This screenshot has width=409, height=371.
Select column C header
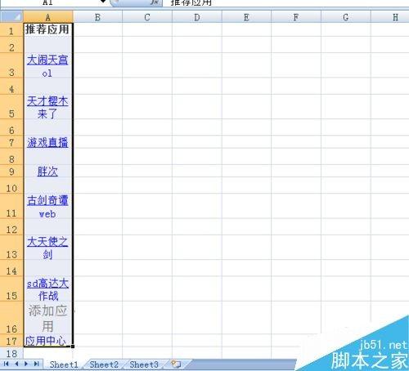click(147, 17)
